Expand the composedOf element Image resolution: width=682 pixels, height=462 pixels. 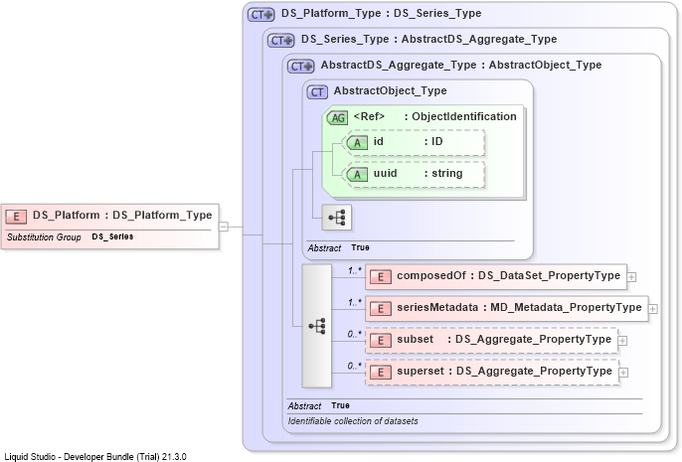tap(631, 277)
